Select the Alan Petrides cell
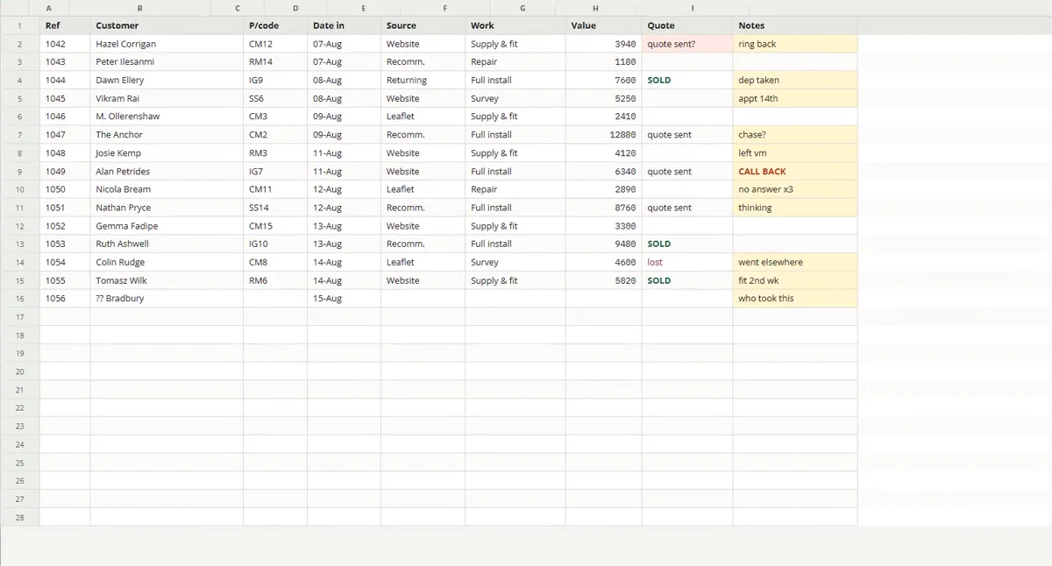 pos(167,172)
